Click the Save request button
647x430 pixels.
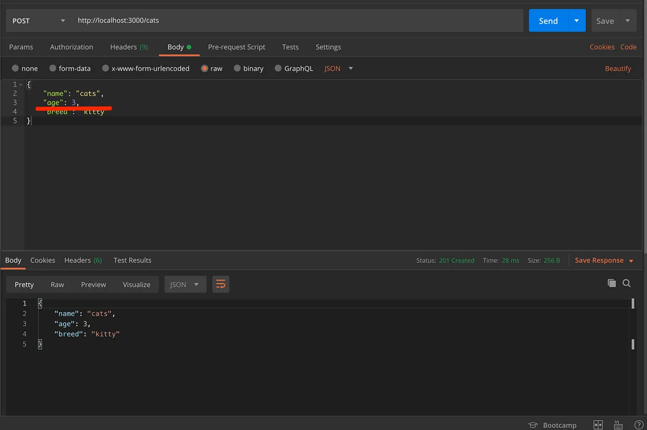605,20
